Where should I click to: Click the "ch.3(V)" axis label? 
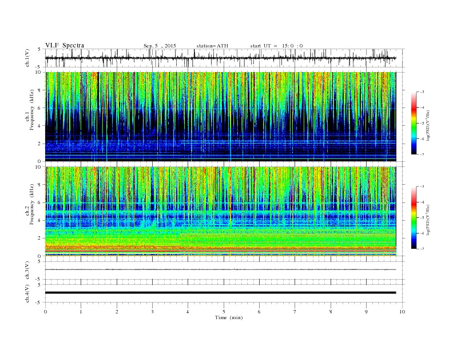27,271
